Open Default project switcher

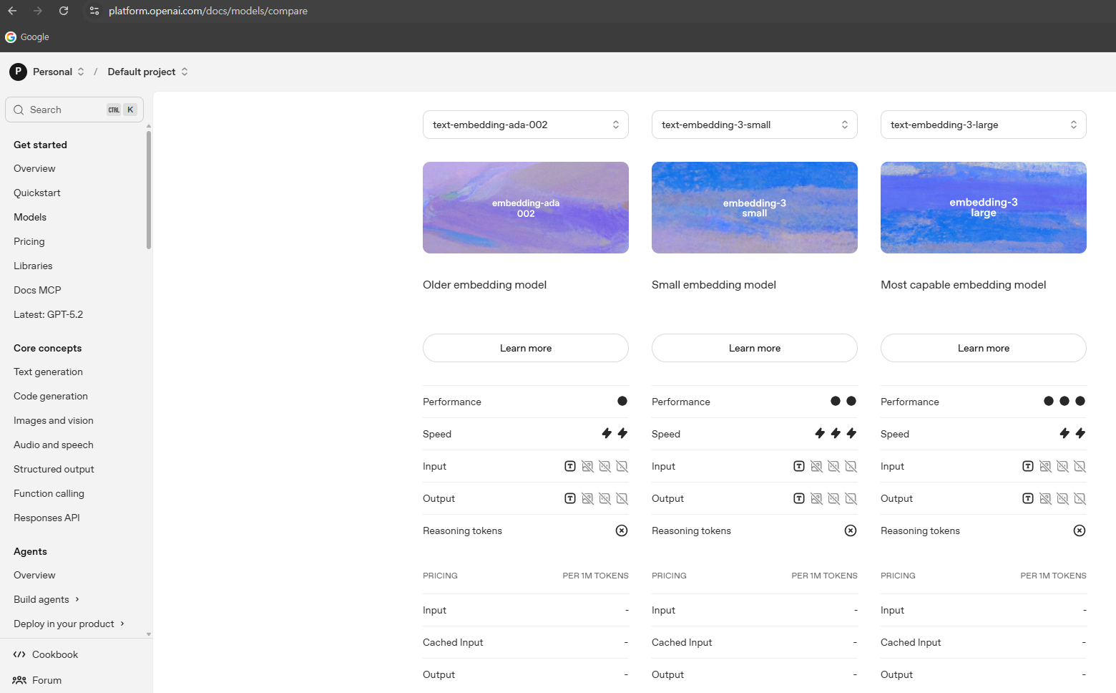[148, 72]
